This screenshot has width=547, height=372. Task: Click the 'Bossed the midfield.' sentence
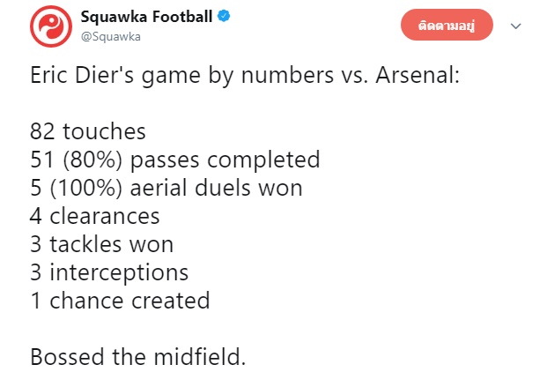(x=138, y=356)
